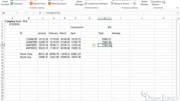180x101 pixels.
Task: Click the 'February' header cell
Action: tap(54, 33)
